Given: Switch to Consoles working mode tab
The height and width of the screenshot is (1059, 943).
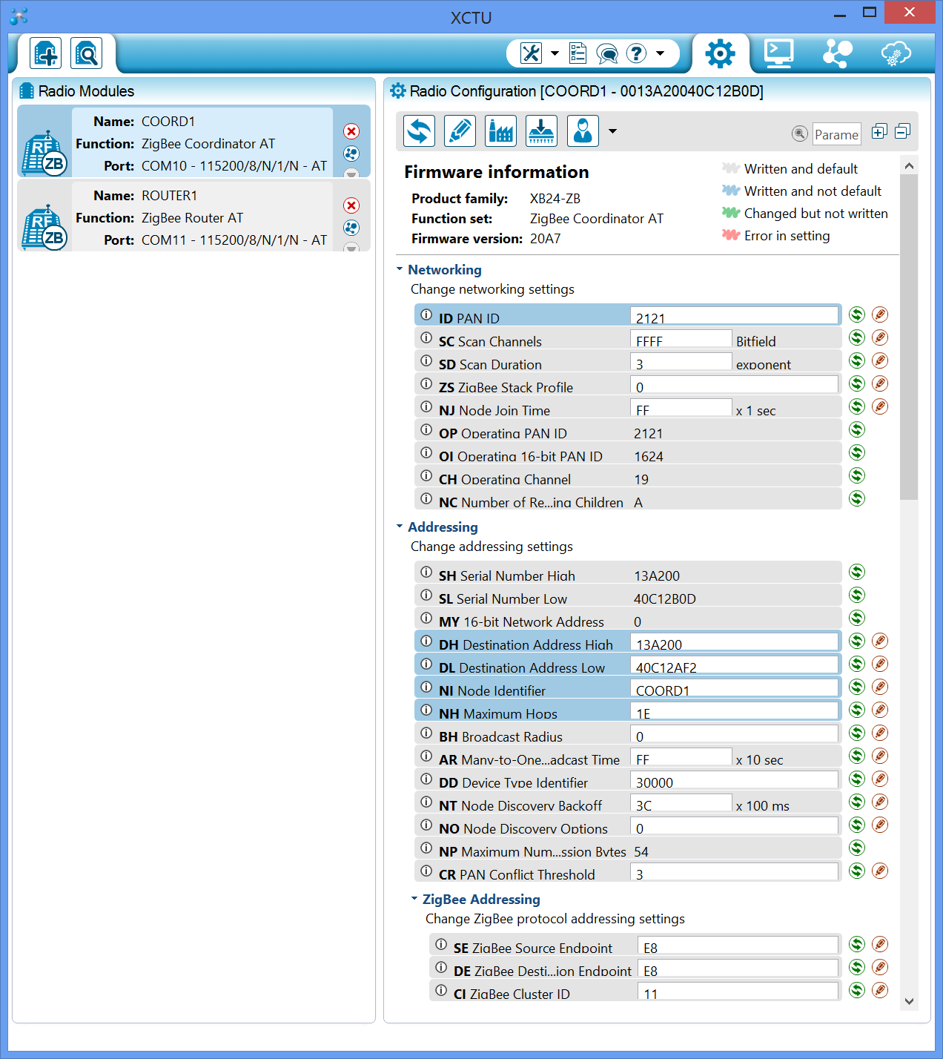Looking at the screenshot, I should (778, 53).
